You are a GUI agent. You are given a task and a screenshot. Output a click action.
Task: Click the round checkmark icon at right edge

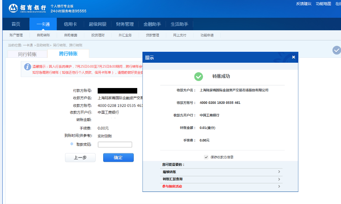pos(336,50)
